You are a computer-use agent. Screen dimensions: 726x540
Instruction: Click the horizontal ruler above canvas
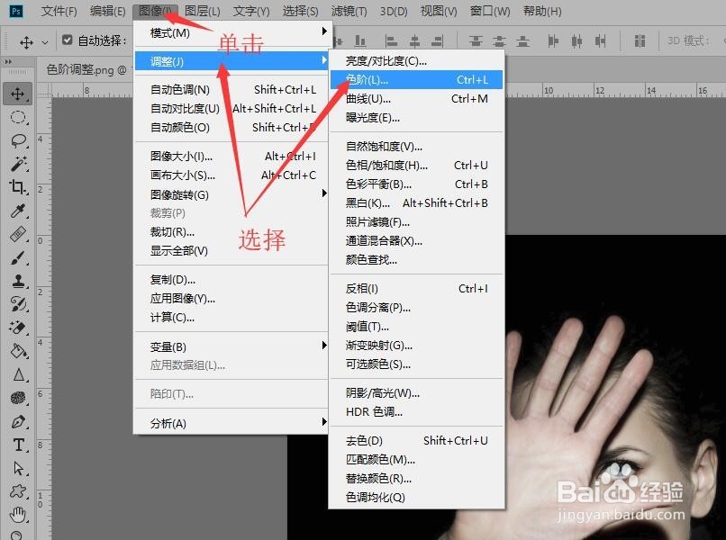pyautogui.click(x=616, y=90)
